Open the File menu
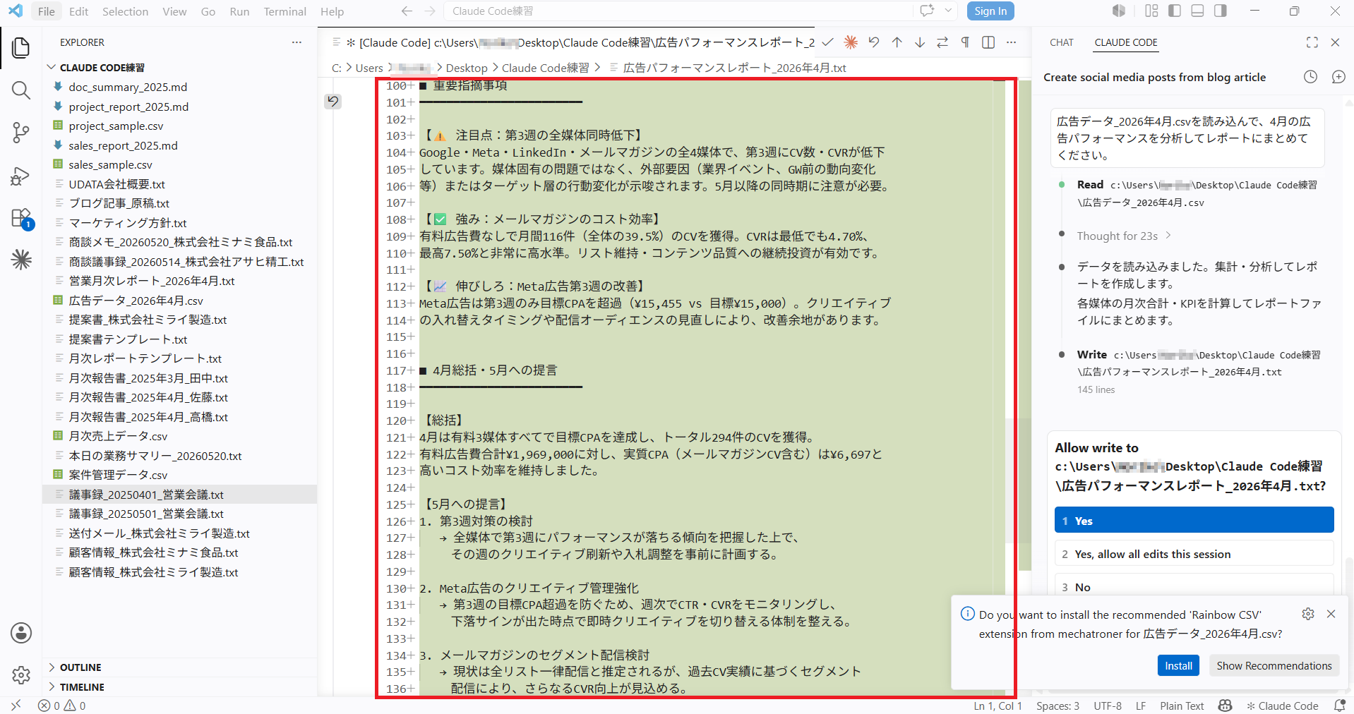 [47, 11]
